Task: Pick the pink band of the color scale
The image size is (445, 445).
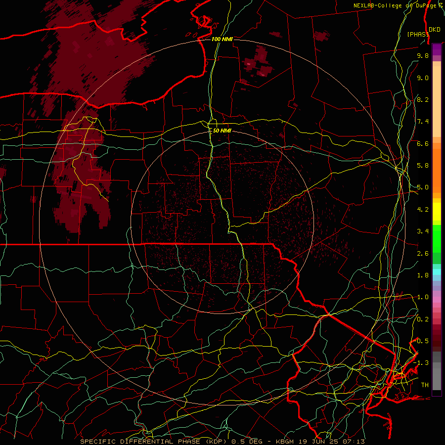Action: (x=437, y=300)
